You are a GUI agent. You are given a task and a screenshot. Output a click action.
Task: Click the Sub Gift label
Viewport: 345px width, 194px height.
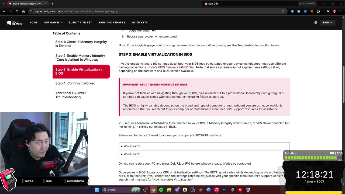[x=213, y=4]
